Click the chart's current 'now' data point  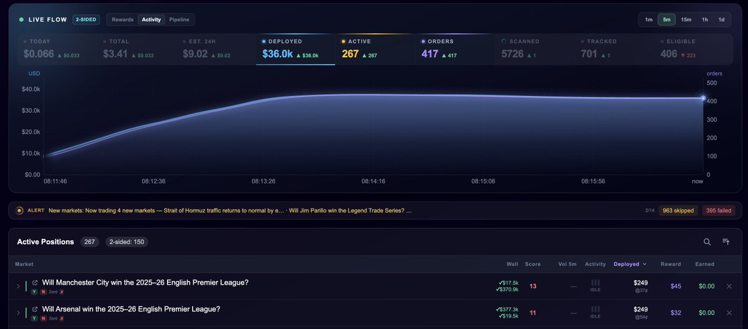(x=703, y=98)
